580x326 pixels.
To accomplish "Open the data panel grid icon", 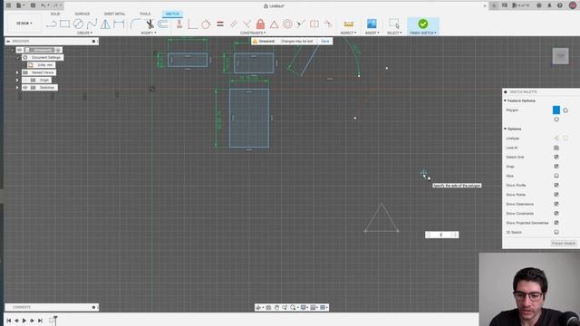I will coord(8,5).
